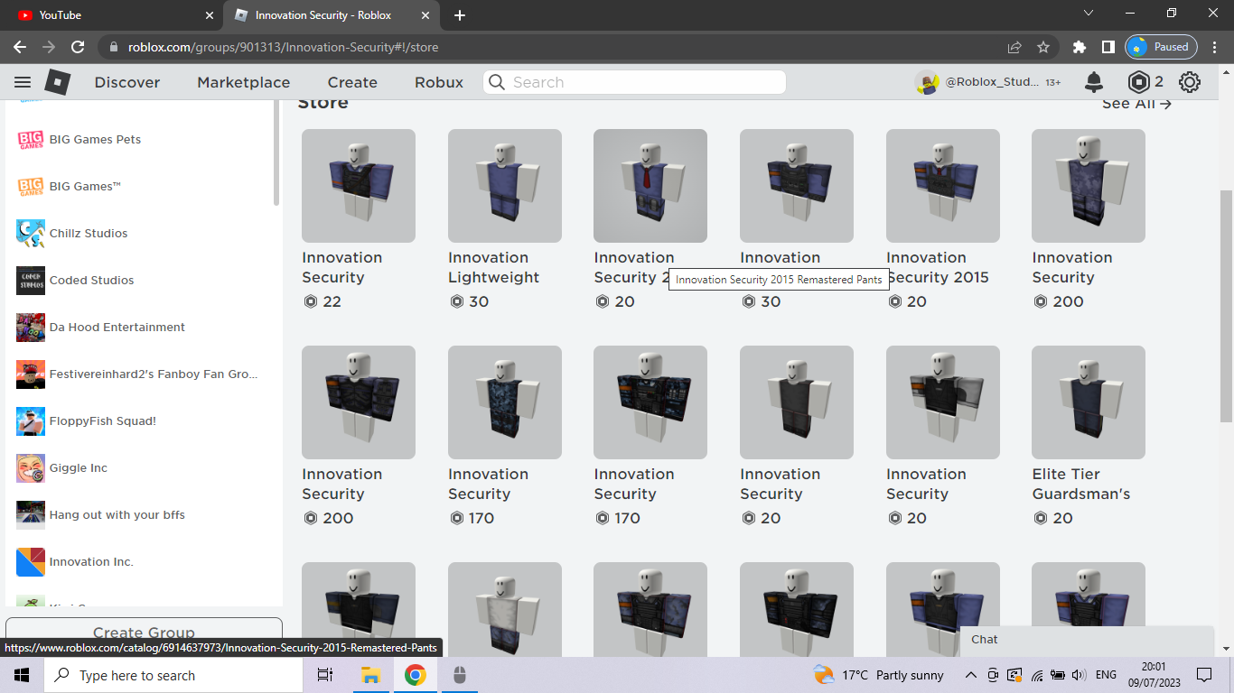This screenshot has height=693, width=1234.
Task: Close the Innovation Security tab
Action: click(x=425, y=15)
